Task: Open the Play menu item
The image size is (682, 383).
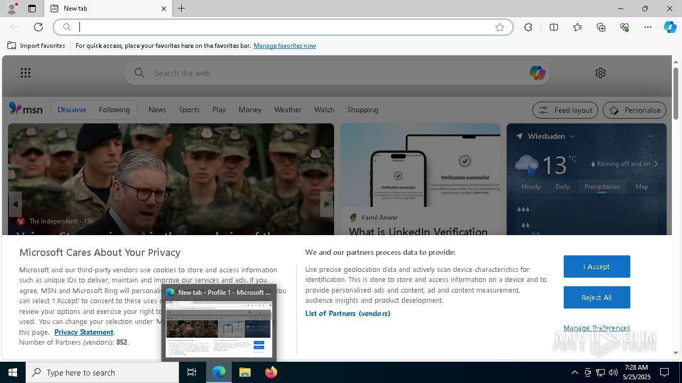Action: [x=219, y=110]
